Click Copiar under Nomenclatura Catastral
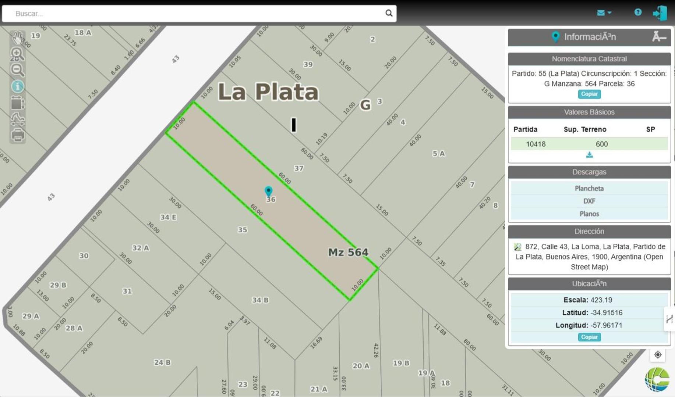Viewport: 675px width, 397px height. pyautogui.click(x=589, y=94)
